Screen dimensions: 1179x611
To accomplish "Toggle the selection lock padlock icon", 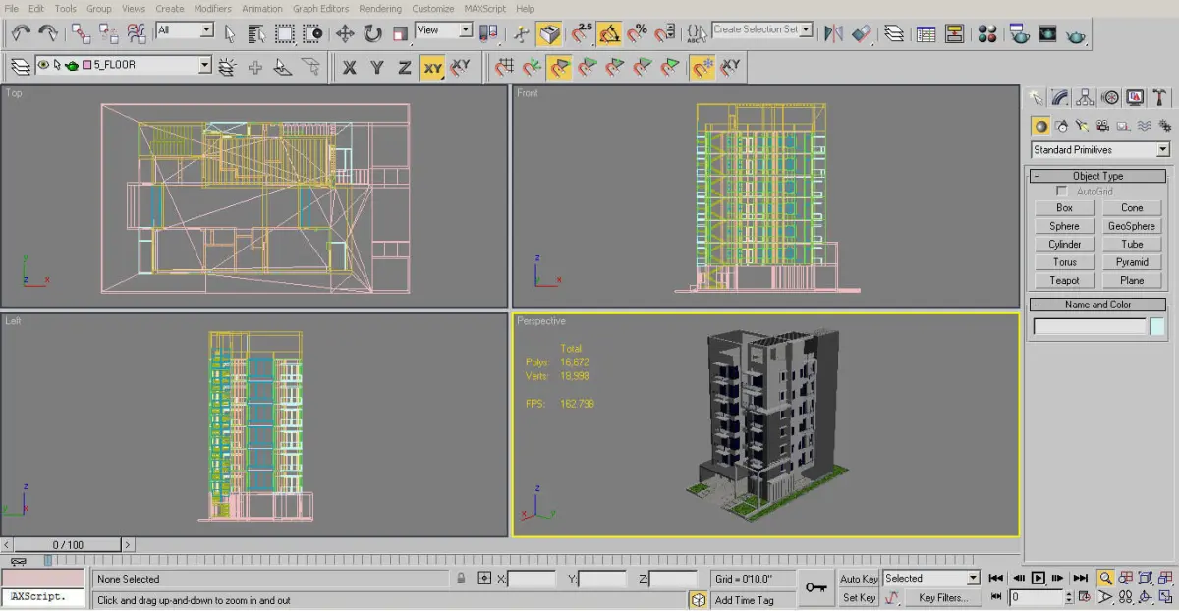I will tap(461, 579).
